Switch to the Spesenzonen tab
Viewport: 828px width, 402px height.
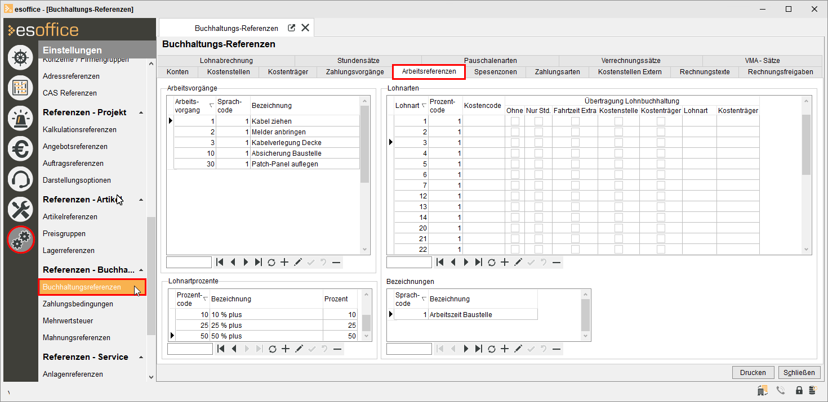495,72
